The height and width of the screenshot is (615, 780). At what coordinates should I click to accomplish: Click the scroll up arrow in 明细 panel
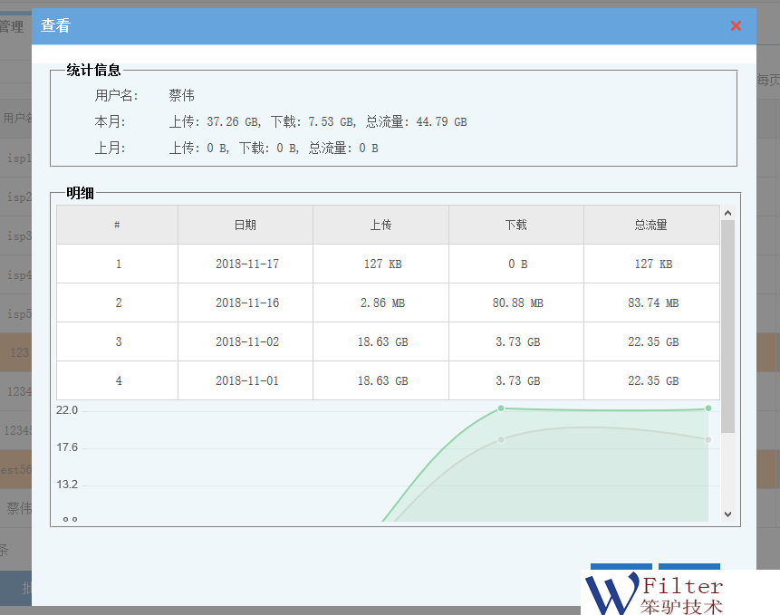click(x=727, y=213)
